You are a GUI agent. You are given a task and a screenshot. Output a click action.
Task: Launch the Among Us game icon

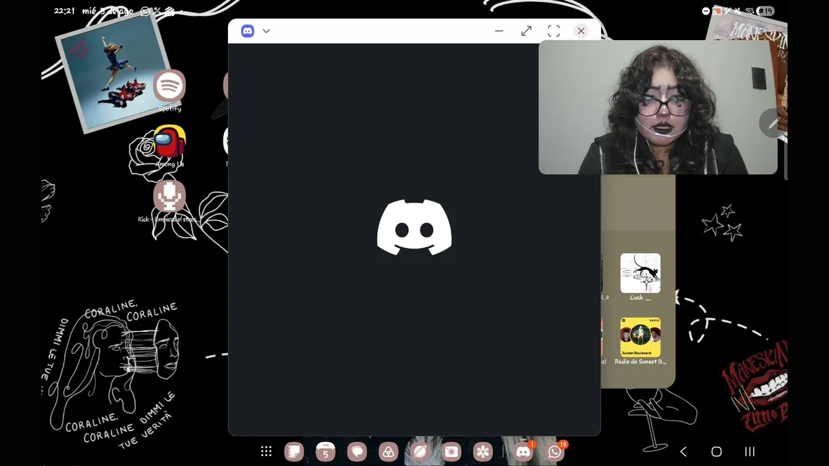pos(170,142)
